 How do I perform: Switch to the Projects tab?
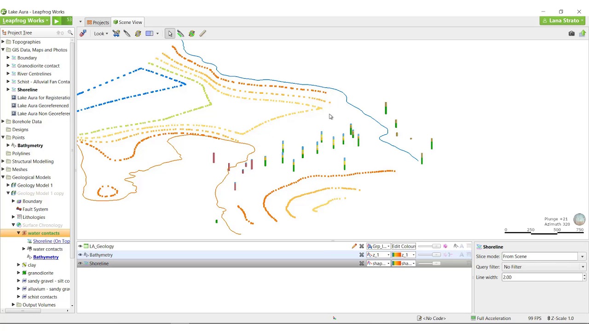[98, 22]
